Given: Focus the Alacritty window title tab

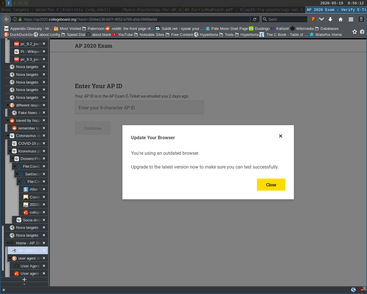Looking at the screenshot, I should (x=91, y=10).
